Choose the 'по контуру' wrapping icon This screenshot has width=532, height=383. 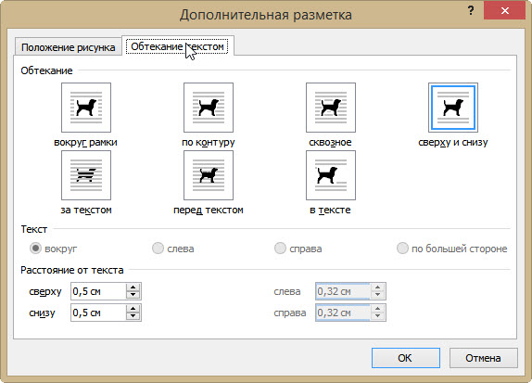(209, 108)
